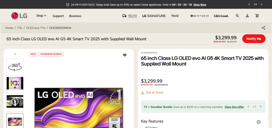Go to next flash sale banner
This screenshot has width=272, height=128.
[x=262, y=4]
